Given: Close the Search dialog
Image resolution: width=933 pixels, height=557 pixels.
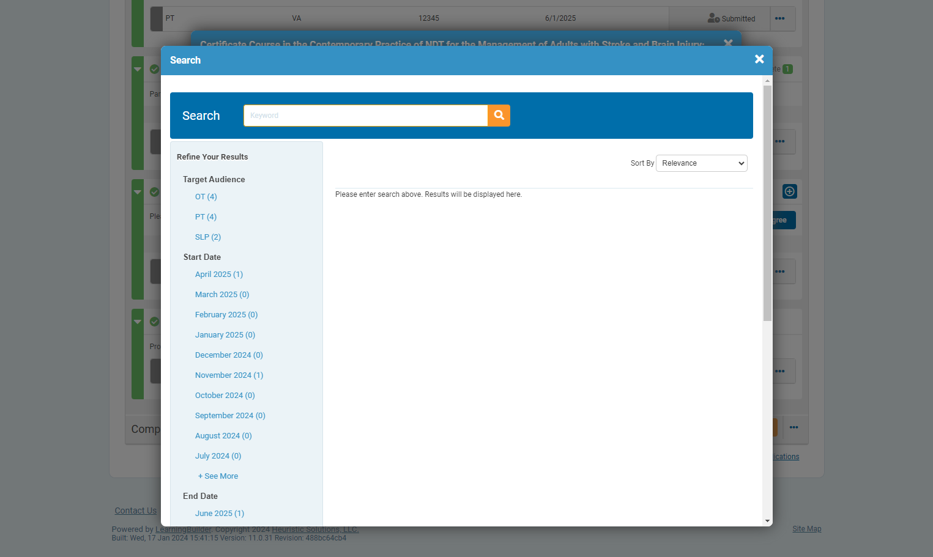Looking at the screenshot, I should 759,59.
